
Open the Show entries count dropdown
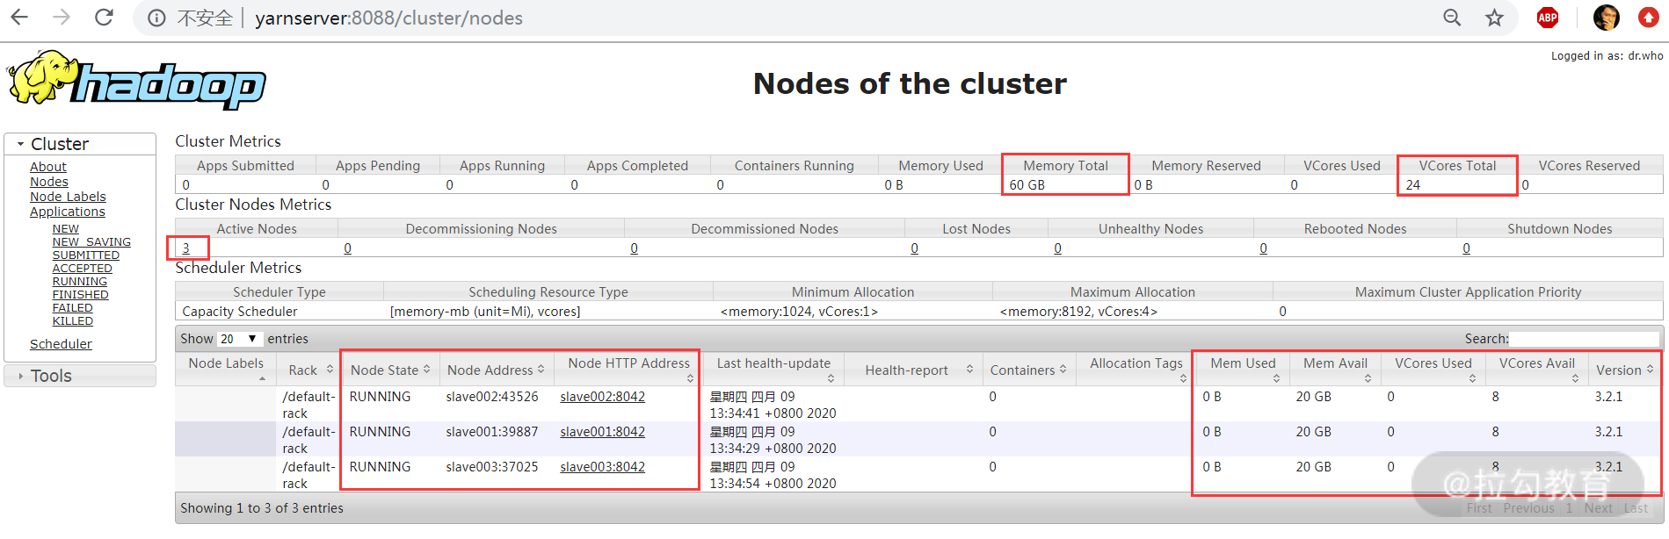click(x=239, y=339)
